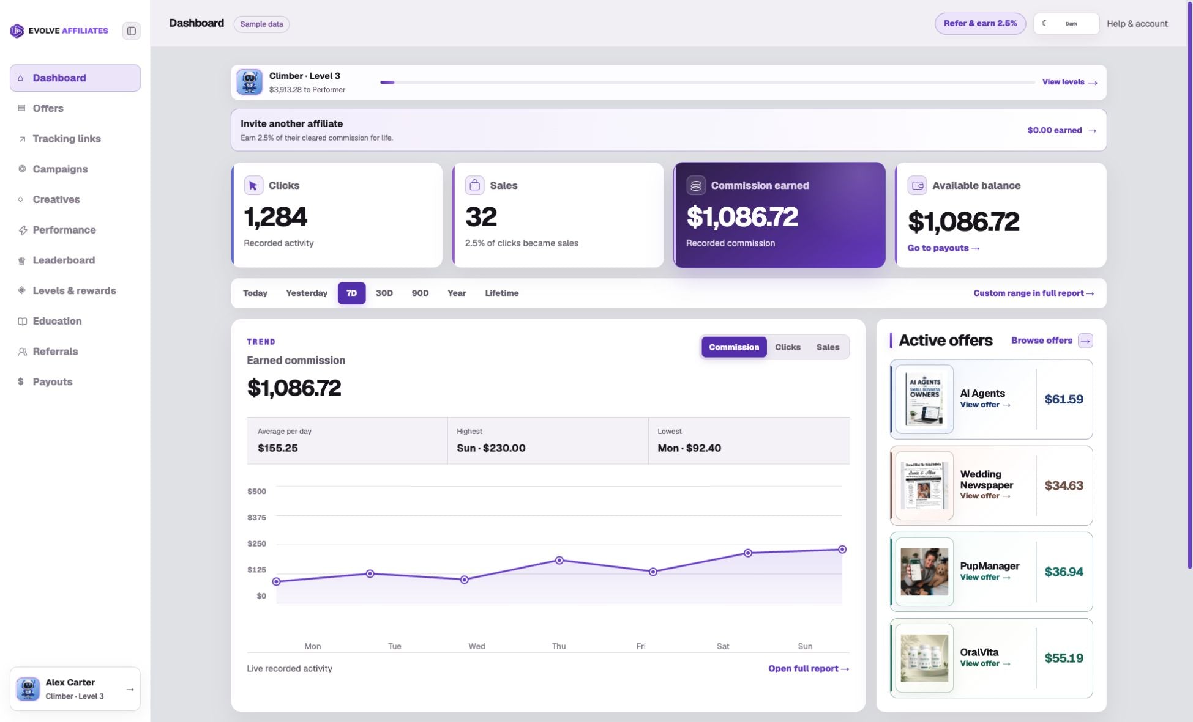Open Help & account menu
Viewport: 1193px width, 722px height.
tap(1137, 24)
